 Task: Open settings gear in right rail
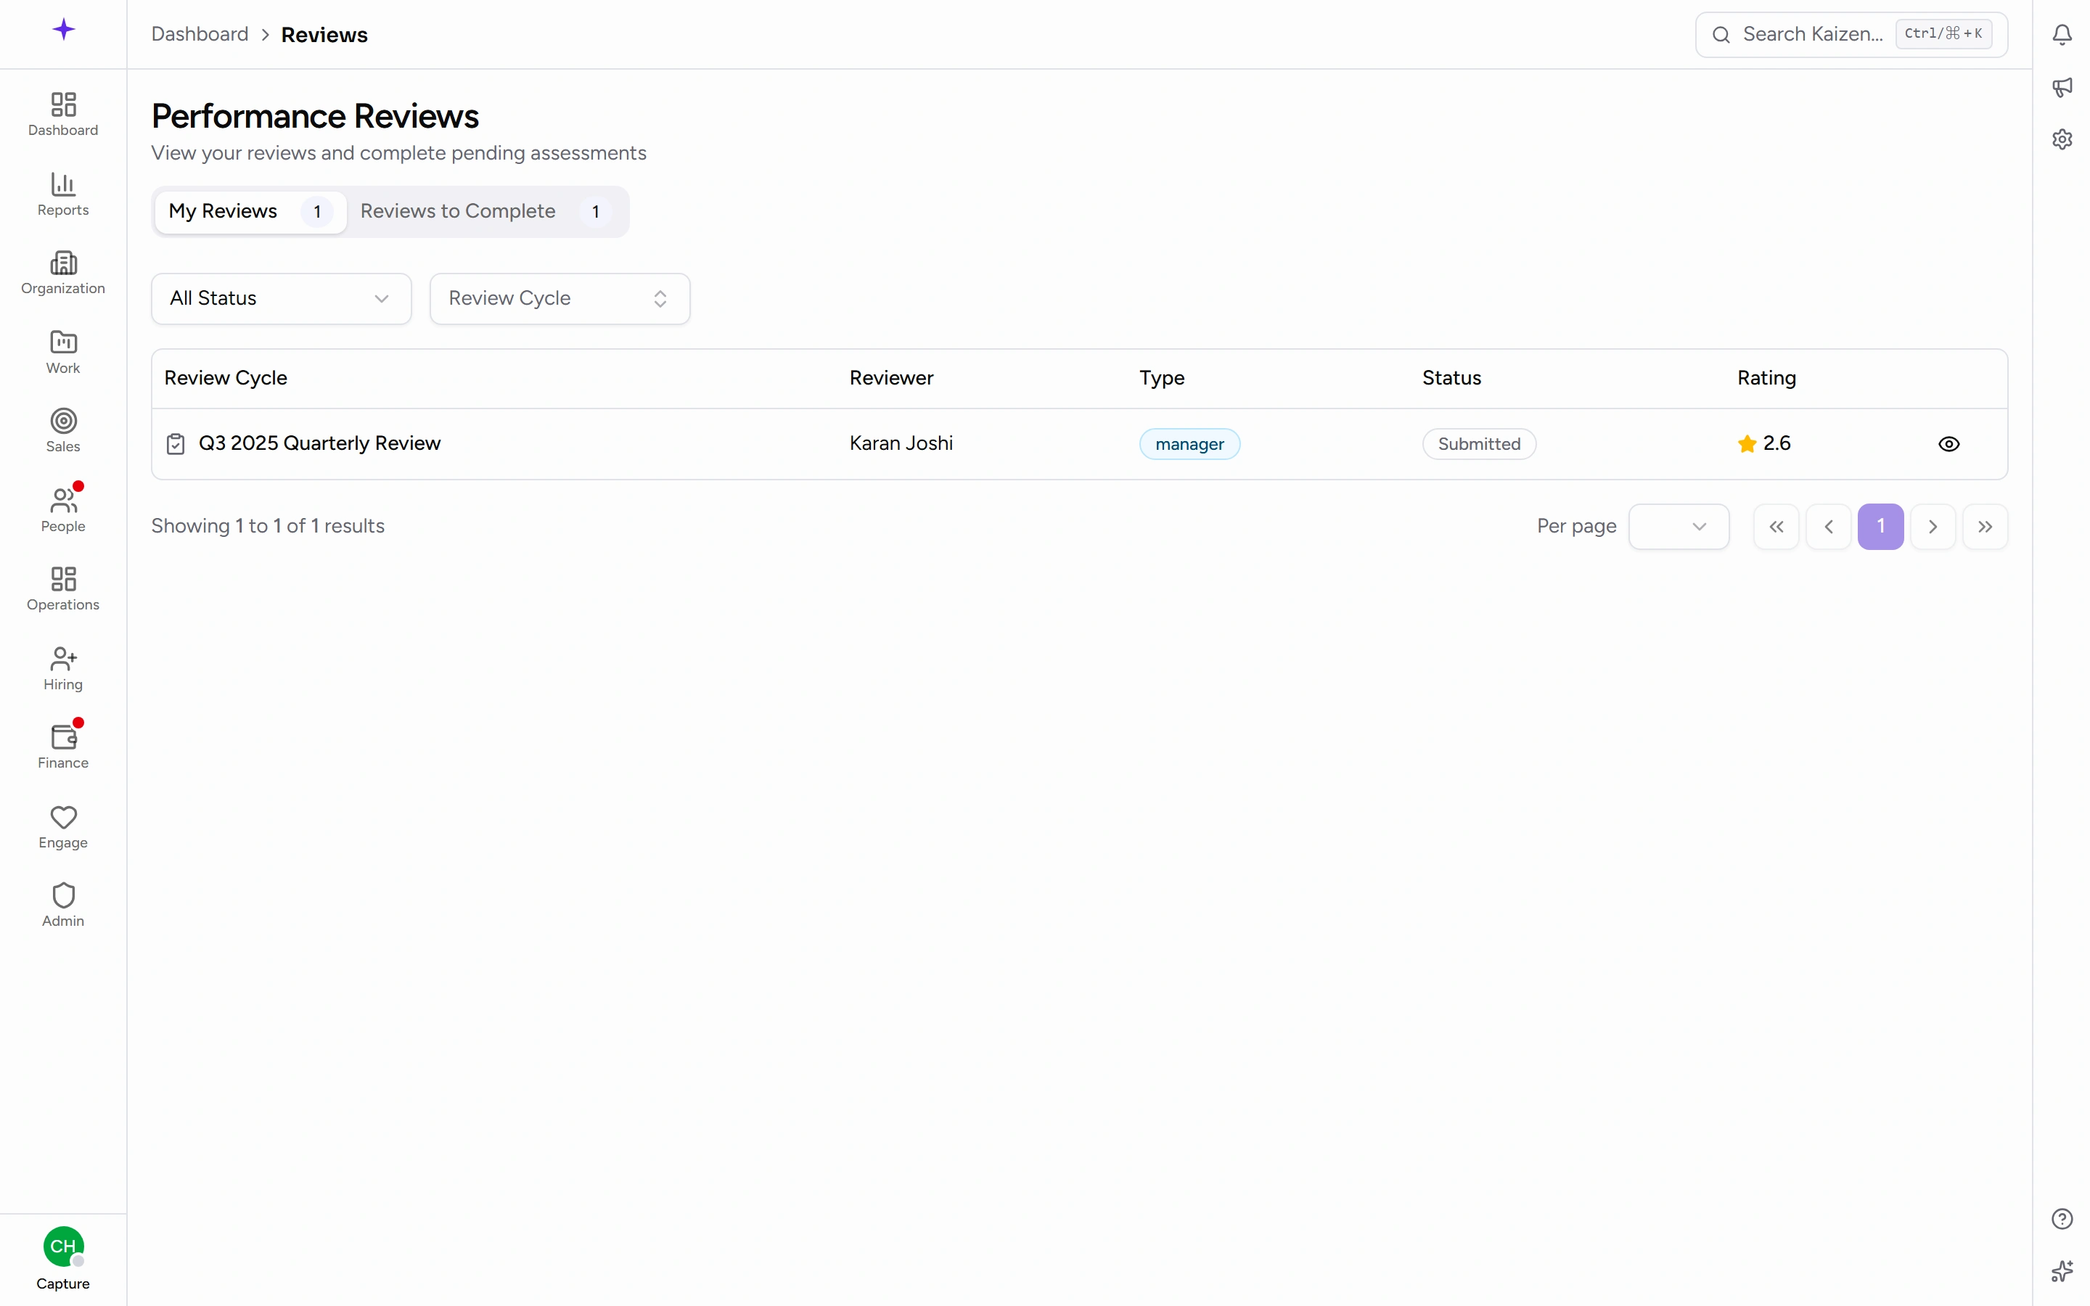[x=2062, y=139]
